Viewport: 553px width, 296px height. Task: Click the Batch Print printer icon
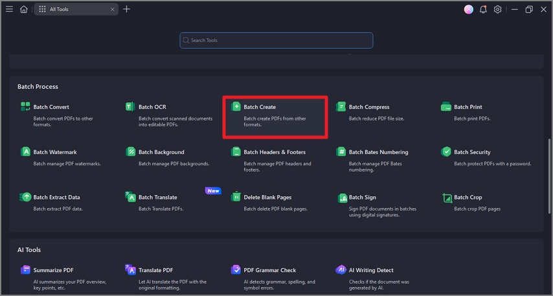click(x=446, y=106)
